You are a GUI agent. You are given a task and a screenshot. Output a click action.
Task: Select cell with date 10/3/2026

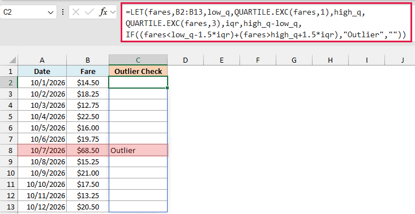point(42,105)
